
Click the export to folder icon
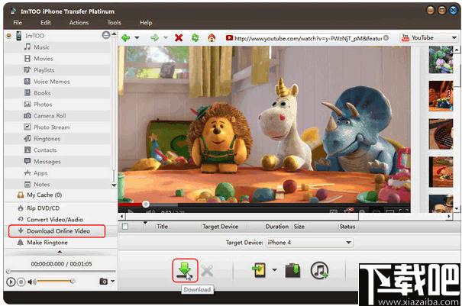click(x=292, y=270)
